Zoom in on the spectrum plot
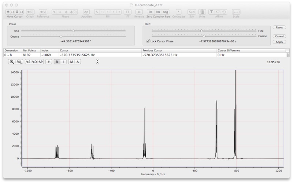 (12, 62)
